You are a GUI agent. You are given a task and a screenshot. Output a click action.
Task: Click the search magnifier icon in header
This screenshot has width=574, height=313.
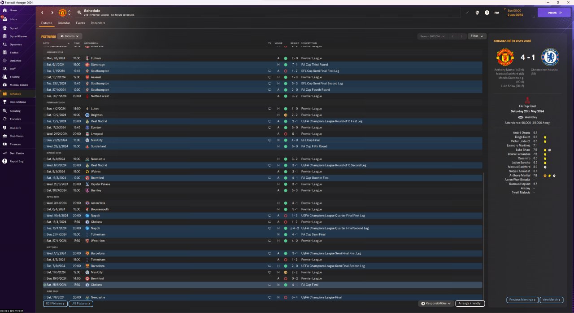[79, 13]
